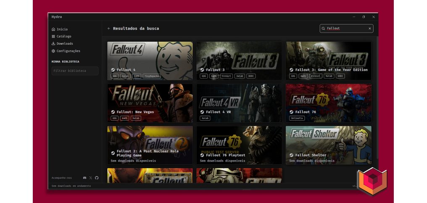Click the GOG tag on Fallout: New Vegas
The height and width of the screenshot is (203, 427).
tap(115, 118)
